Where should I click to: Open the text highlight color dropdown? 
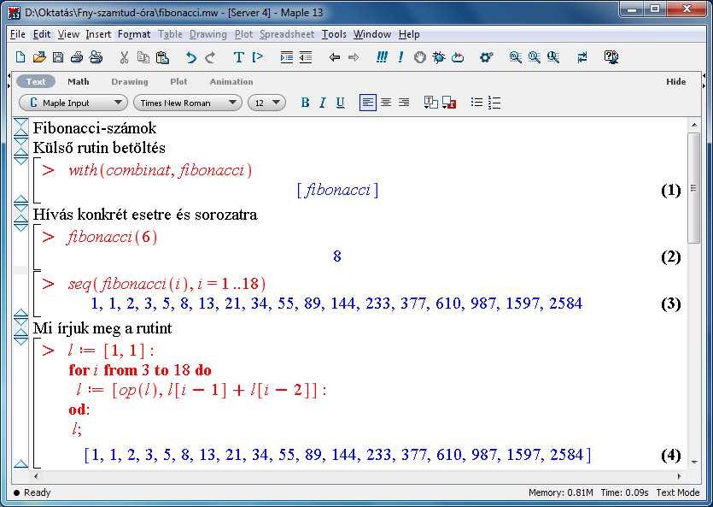[x=449, y=103]
